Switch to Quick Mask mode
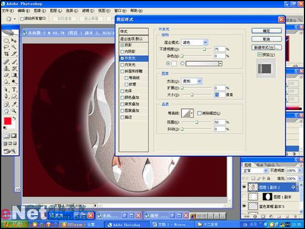This screenshot has height=229, width=305. click(14, 136)
